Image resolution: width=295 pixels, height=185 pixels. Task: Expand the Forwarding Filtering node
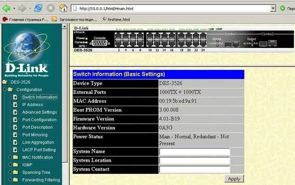coord(10,179)
